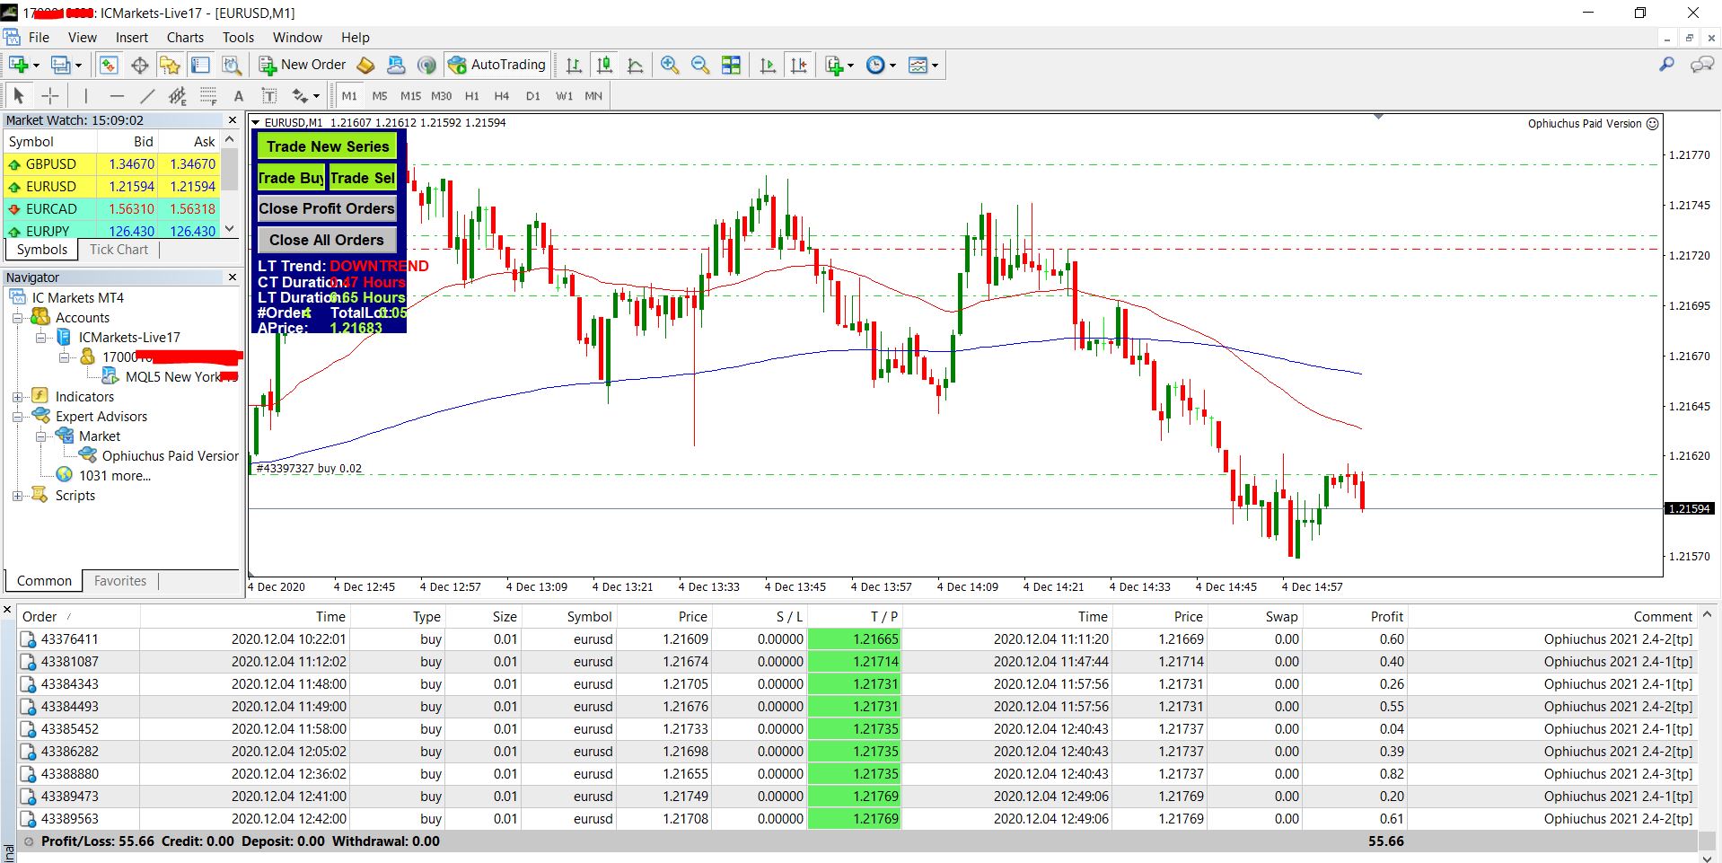The image size is (1722, 863).
Task: Select the Fibonacci retracement tool
Action: coord(208,96)
